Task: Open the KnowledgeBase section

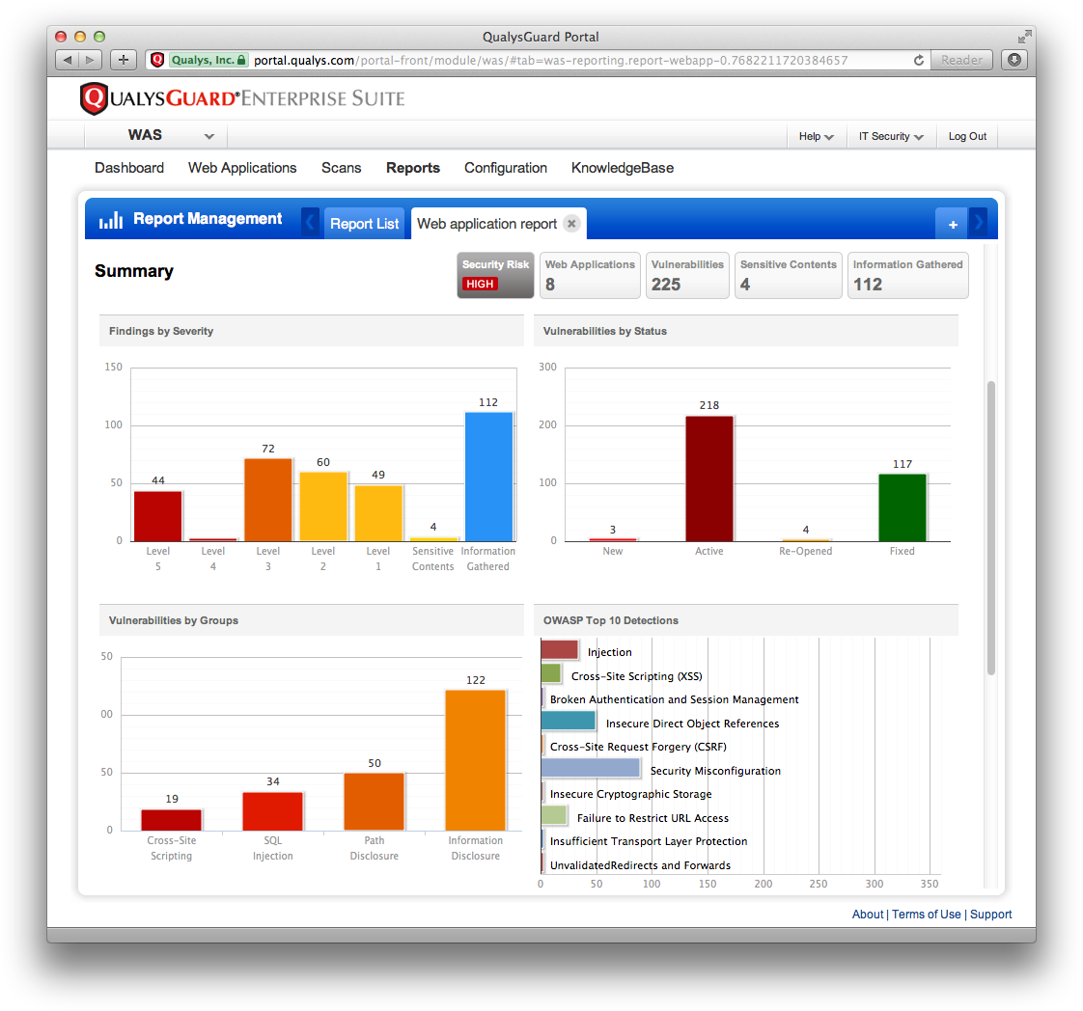Action: pyautogui.click(x=623, y=168)
